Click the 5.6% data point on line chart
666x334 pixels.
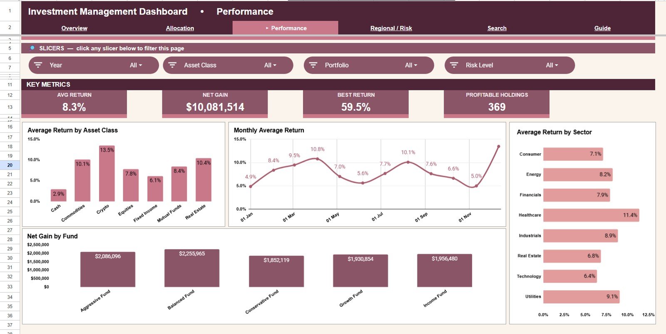click(363, 183)
